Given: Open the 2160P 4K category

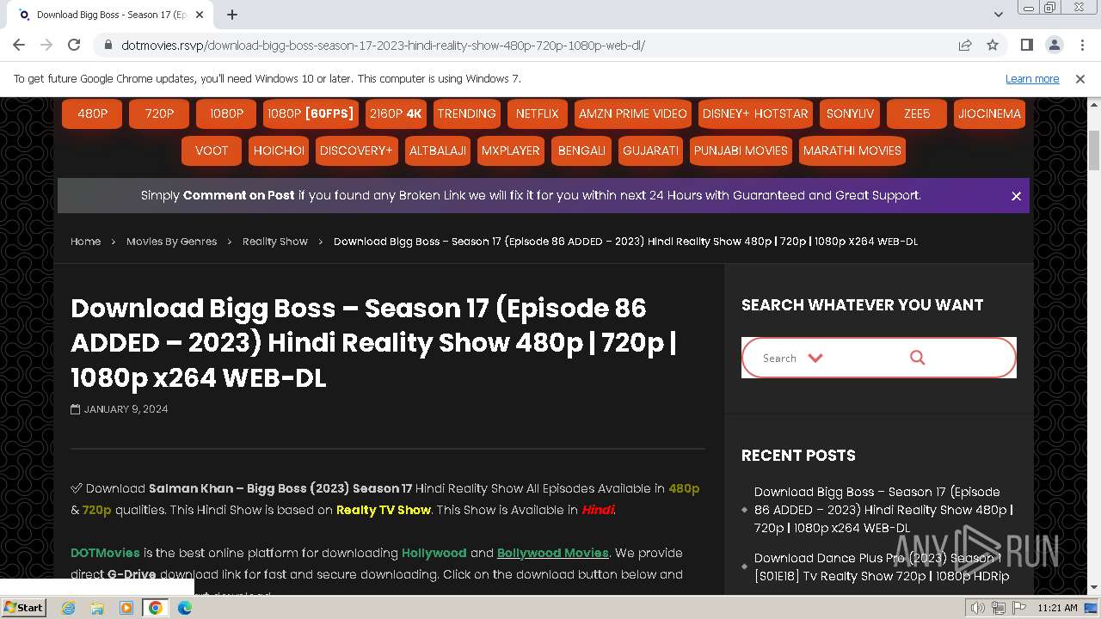Looking at the screenshot, I should coord(397,113).
